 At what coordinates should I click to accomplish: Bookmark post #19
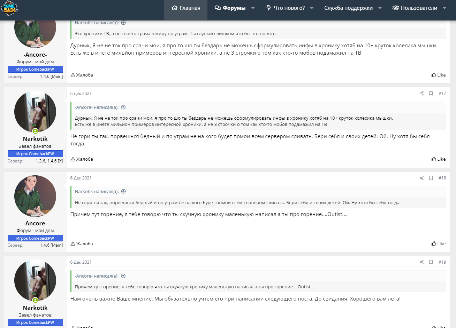coord(431,262)
